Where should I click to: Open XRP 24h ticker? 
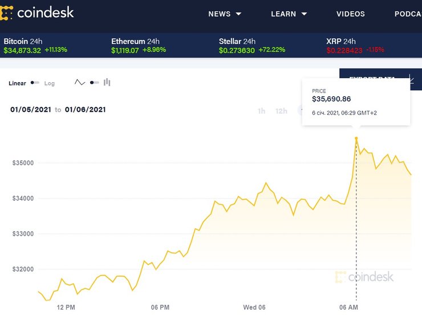[x=355, y=45]
